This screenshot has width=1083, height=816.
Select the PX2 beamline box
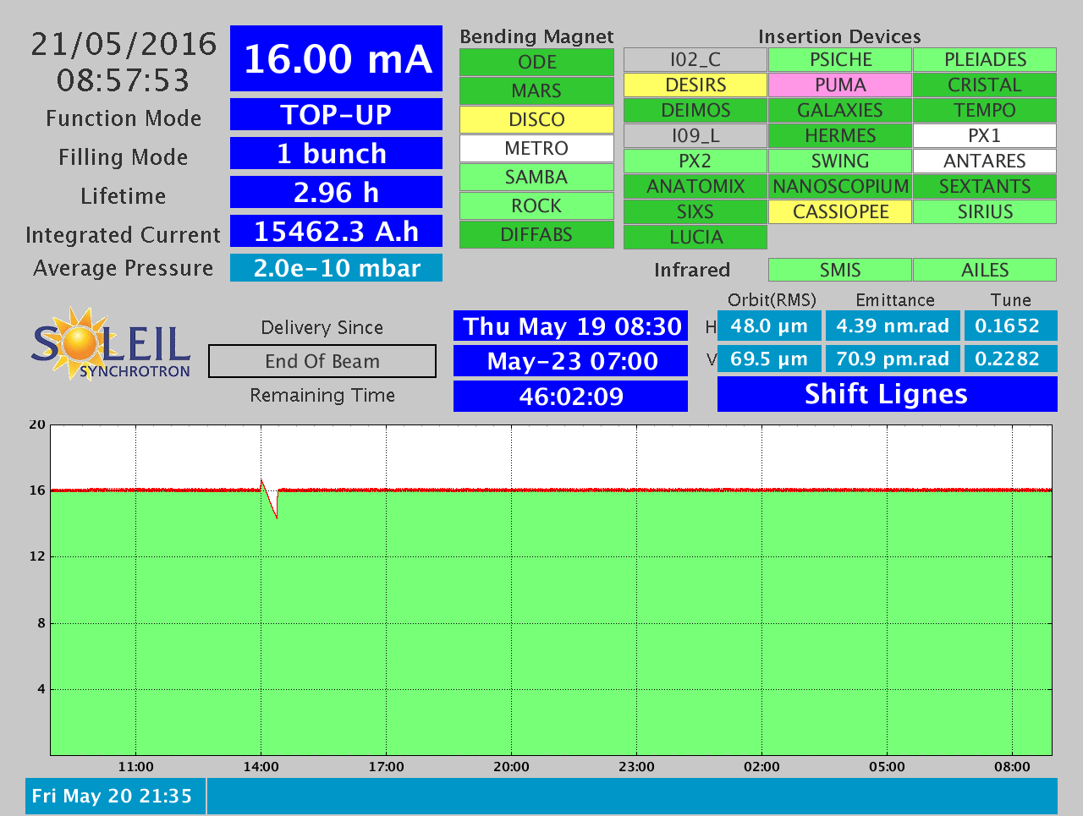coord(695,162)
